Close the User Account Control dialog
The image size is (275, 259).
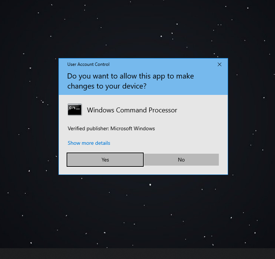[220, 64]
